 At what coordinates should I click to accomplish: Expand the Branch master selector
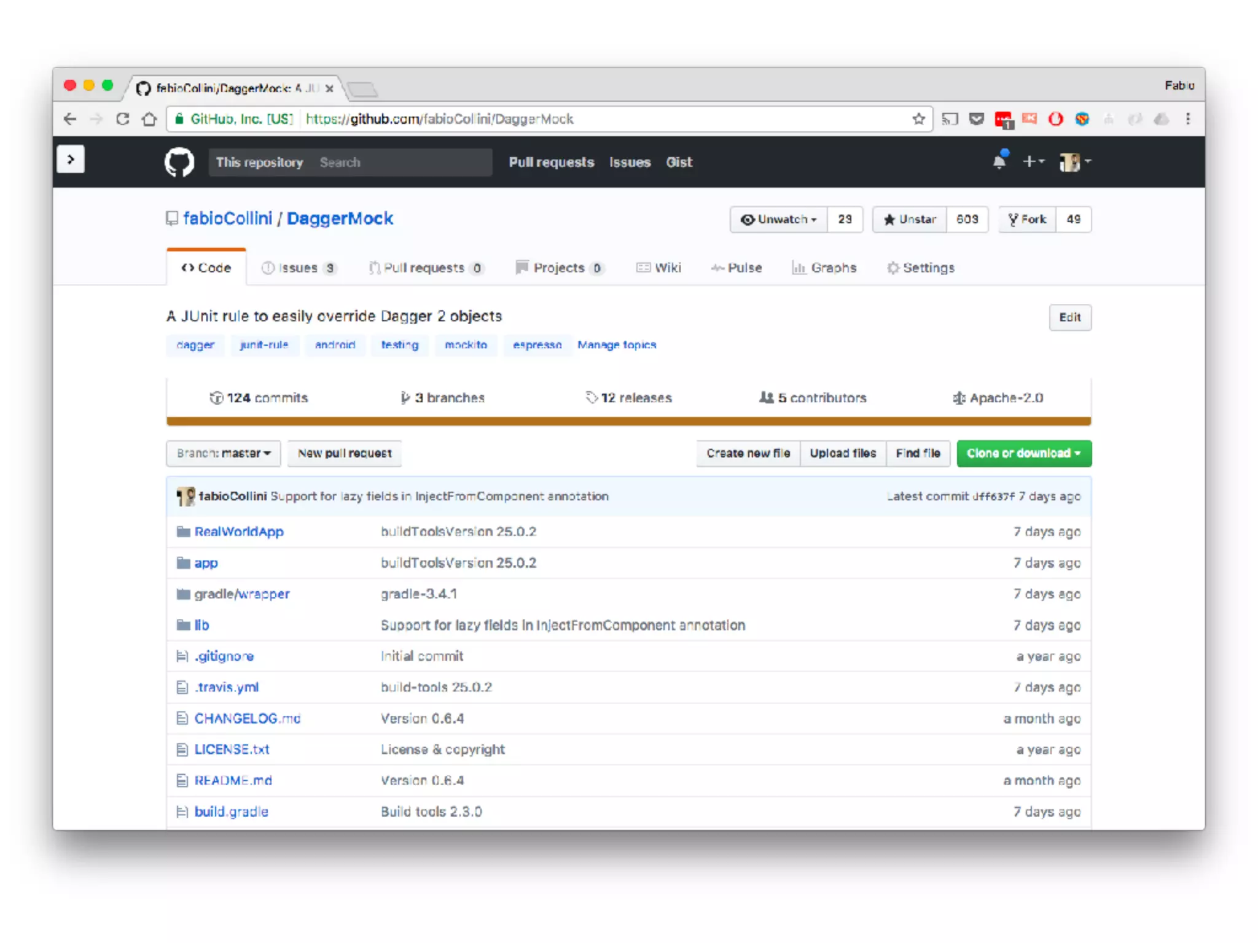(223, 453)
